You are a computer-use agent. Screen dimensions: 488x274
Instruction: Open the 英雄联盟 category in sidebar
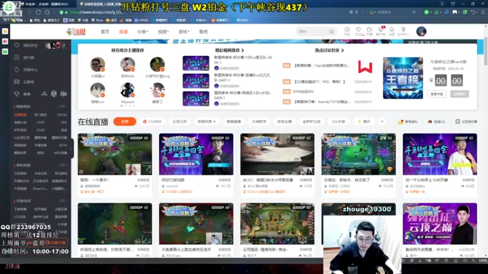[21, 115]
